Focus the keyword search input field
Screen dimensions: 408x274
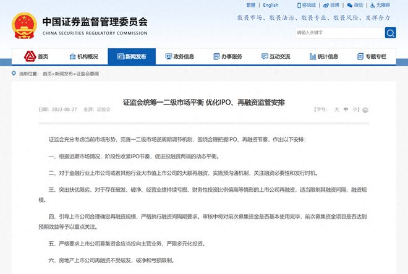click(x=340, y=33)
